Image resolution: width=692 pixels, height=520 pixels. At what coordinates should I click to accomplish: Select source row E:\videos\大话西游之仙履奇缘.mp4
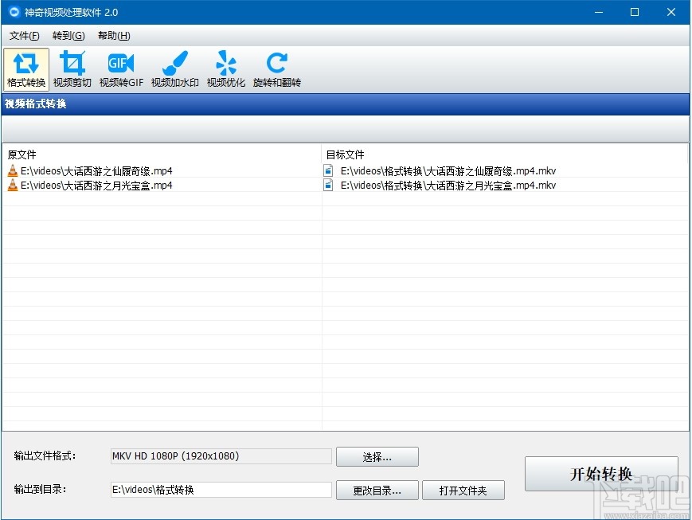click(x=162, y=171)
